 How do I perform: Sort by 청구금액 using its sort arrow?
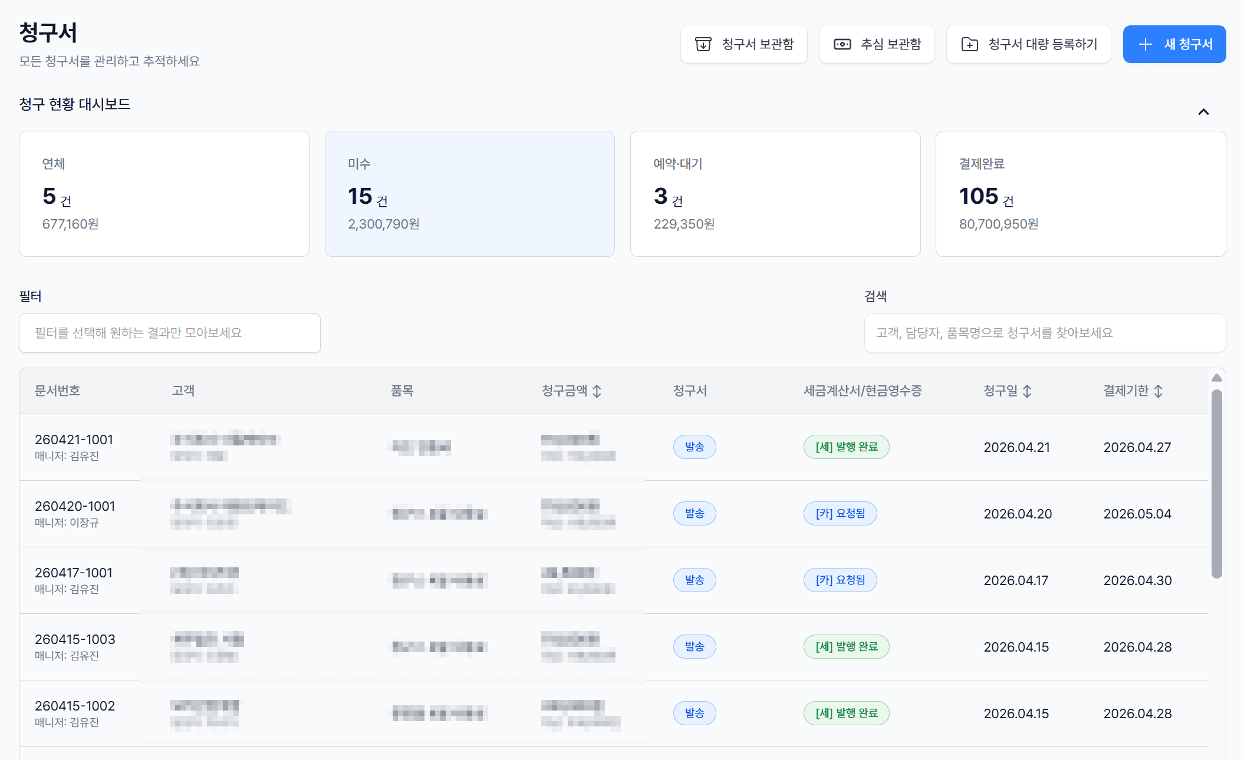pyautogui.click(x=597, y=391)
